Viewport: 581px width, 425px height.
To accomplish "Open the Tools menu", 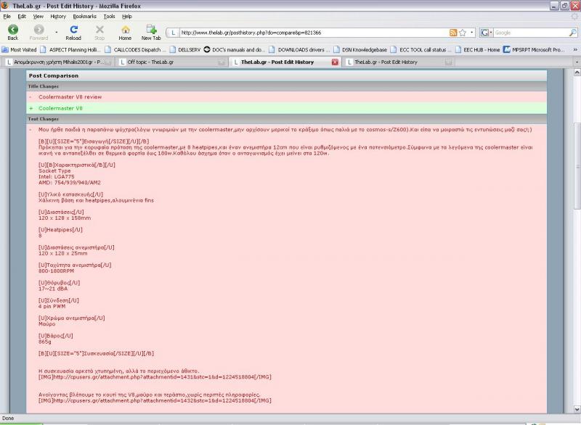I will (110, 16).
